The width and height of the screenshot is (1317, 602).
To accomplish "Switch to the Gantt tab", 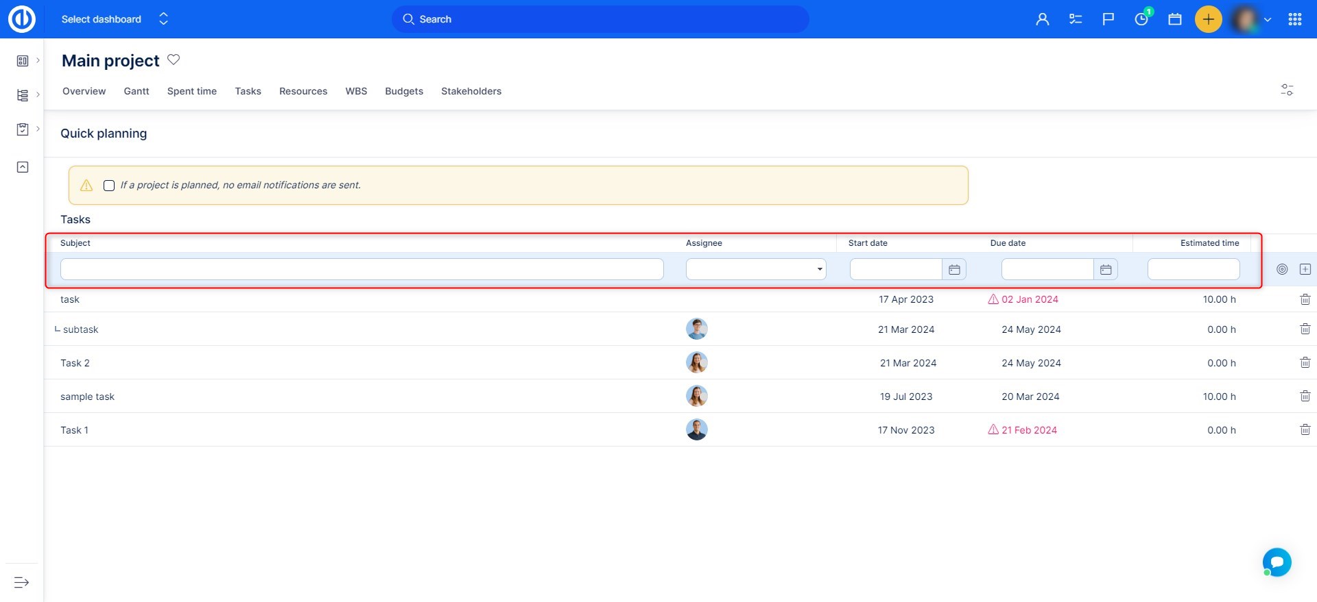I will [x=136, y=91].
